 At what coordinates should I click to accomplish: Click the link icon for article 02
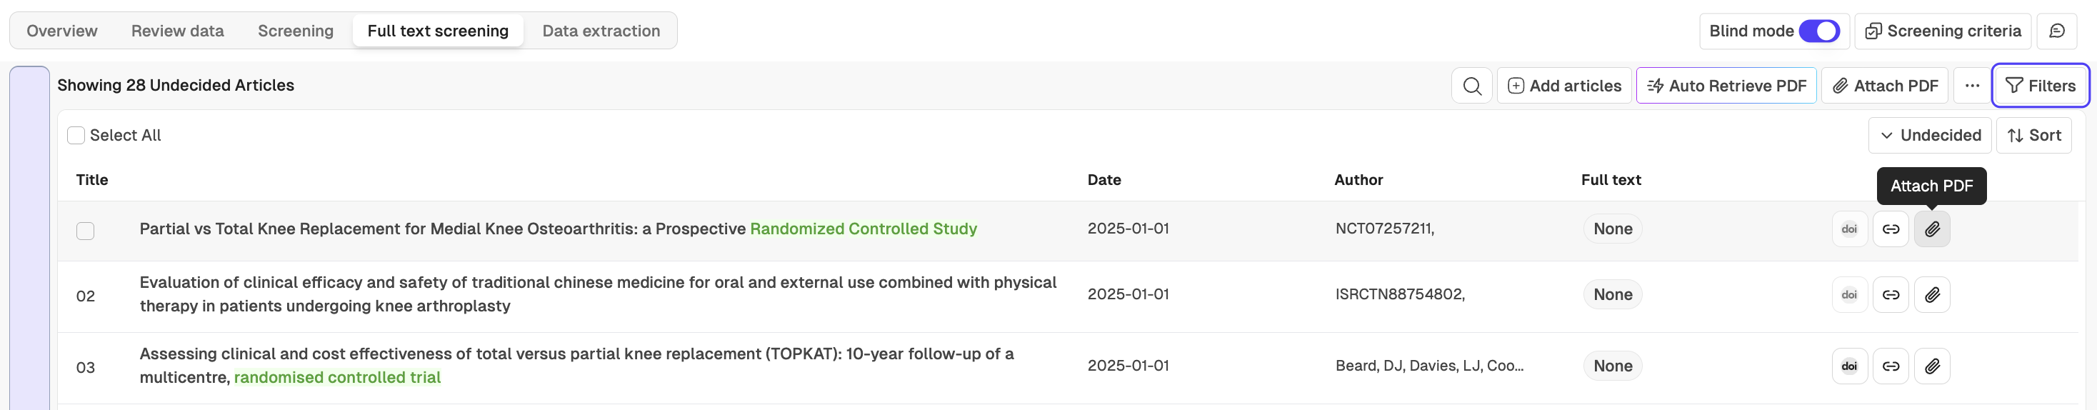(1891, 294)
